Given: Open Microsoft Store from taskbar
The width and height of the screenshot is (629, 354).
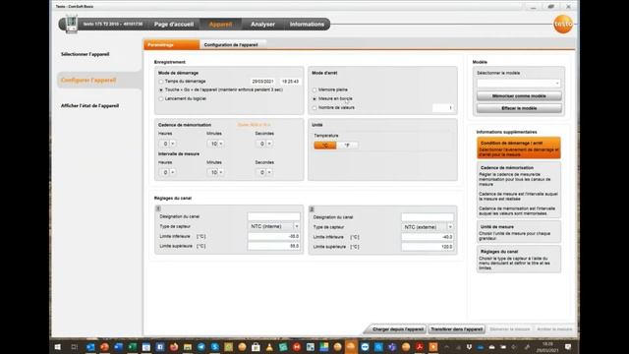Looking at the screenshot, I should [x=256, y=347].
